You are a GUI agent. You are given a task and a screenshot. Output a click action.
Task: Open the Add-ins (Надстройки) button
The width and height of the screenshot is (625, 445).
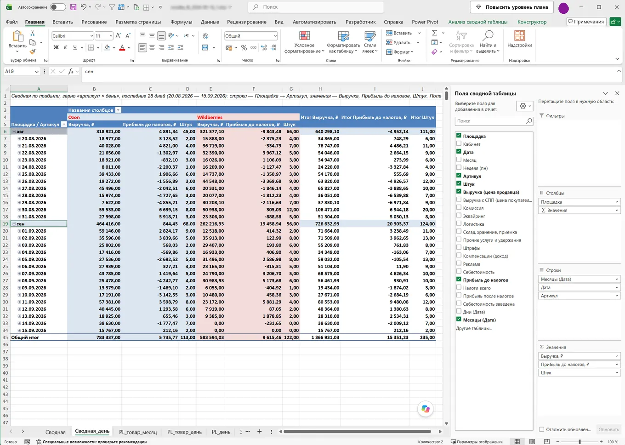520,40
